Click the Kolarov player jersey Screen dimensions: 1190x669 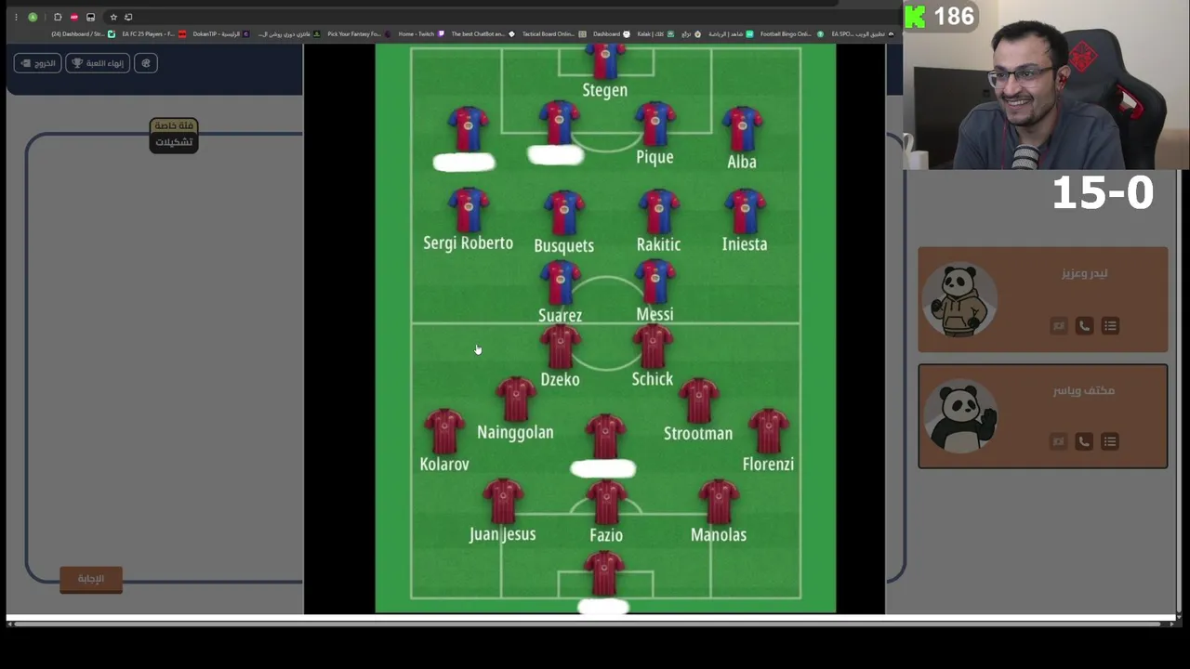(444, 431)
